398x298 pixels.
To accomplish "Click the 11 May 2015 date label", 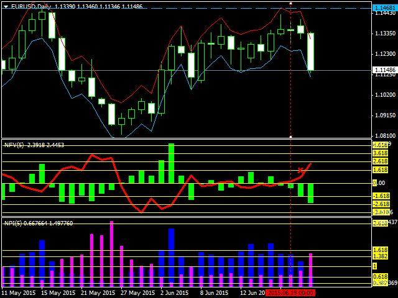I will coord(19,293).
